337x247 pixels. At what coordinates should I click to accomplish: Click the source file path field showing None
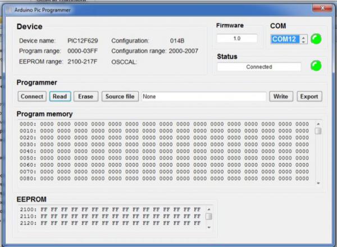(x=204, y=97)
